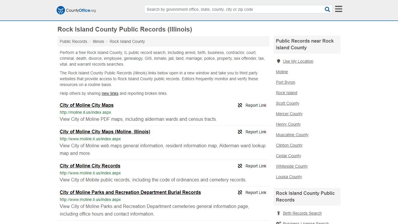398x224 pixels.
Task: Open City of Moline City Maps title
Action: [x=87, y=105]
